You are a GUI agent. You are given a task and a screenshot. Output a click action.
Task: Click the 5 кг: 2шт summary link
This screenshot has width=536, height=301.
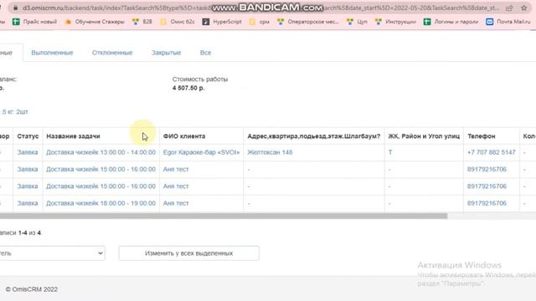click(14, 111)
